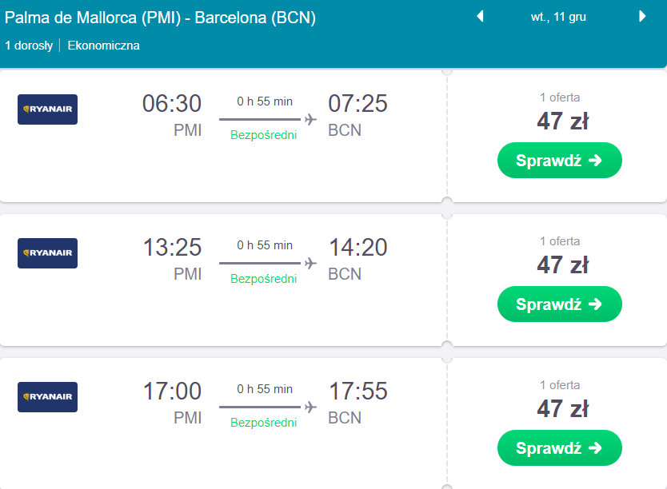Go to previous day with left arrow
Image resolution: width=667 pixels, height=489 pixels.
point(481,17)
